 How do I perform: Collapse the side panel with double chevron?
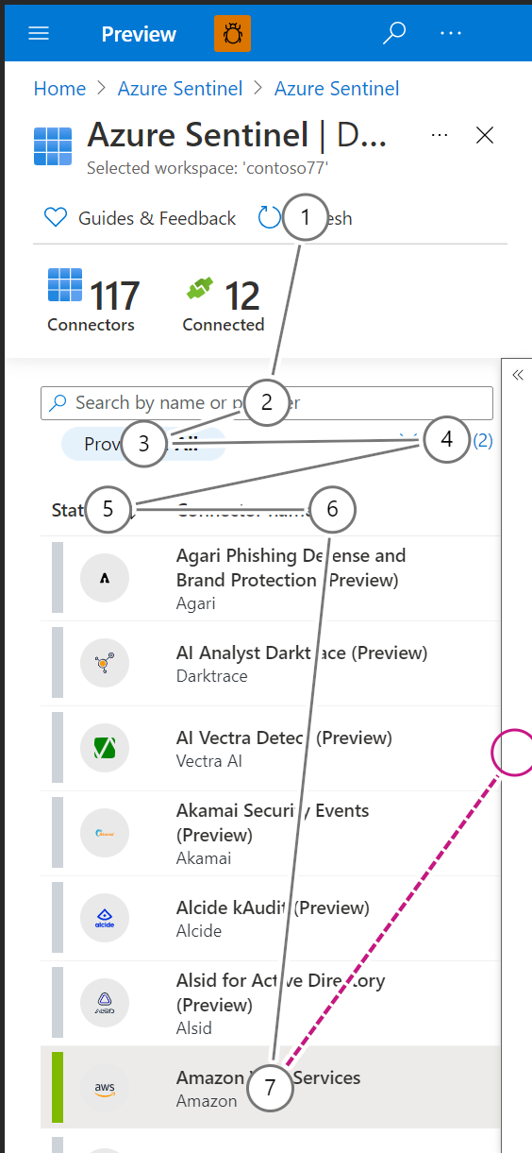(x=518, y=375)
